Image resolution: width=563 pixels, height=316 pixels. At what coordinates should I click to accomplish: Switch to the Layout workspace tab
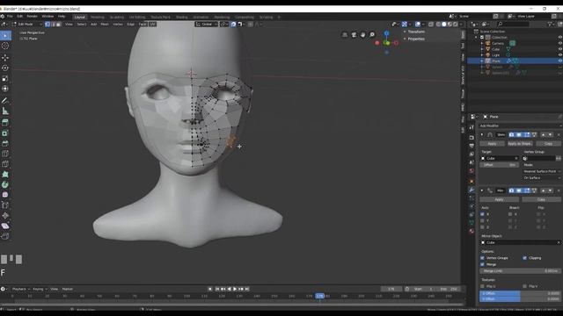pyautogui.click(x=80, y=17)
